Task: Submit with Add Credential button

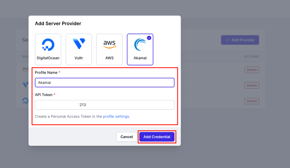Action: coord(157,137)
